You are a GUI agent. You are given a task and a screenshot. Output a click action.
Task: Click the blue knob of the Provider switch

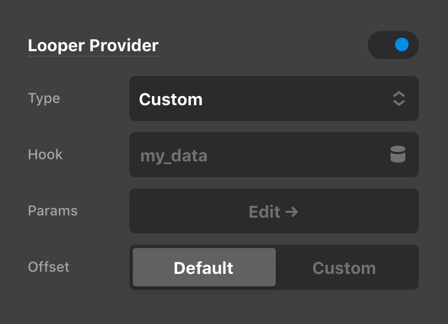coord(401,45)
